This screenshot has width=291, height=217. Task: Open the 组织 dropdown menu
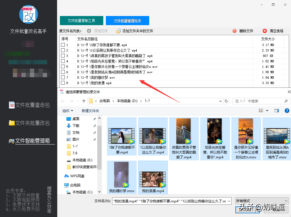pos(68,111)
